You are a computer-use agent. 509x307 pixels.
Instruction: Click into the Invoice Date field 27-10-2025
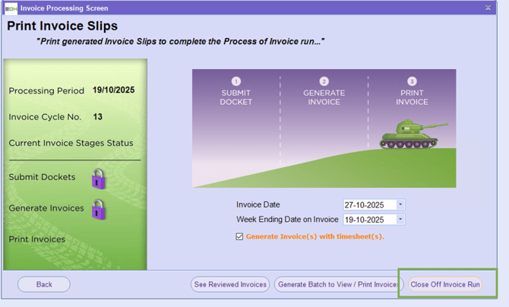(369, 204)
